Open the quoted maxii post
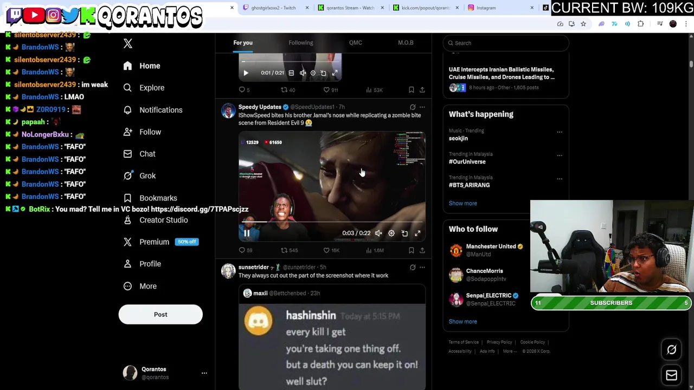Screen dimensions: 694x390 pos(332,338)
